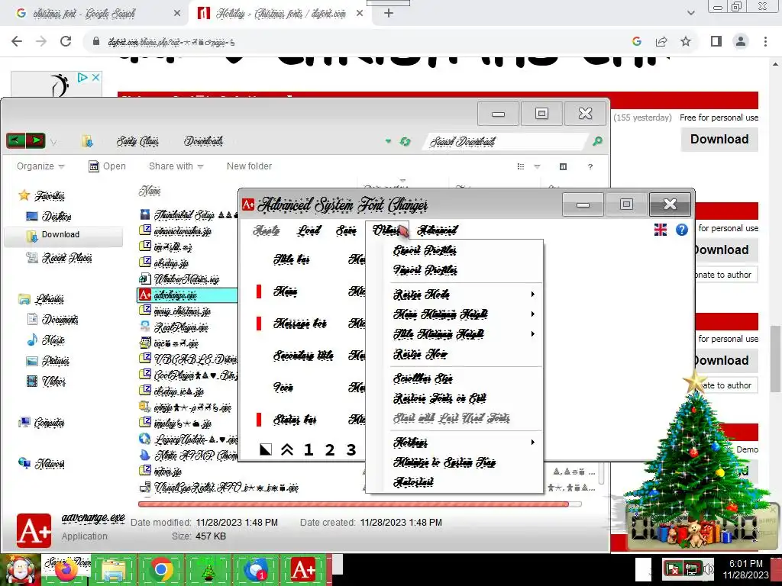Click the forward arrow in Explorer
782x586 pixels.
(35, 141)
